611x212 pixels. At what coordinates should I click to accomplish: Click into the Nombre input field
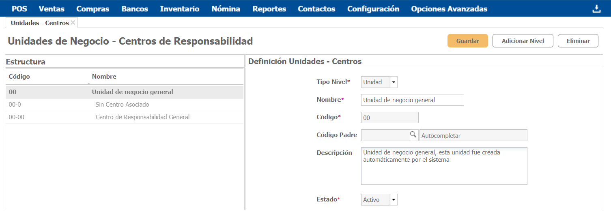[412, 100]
